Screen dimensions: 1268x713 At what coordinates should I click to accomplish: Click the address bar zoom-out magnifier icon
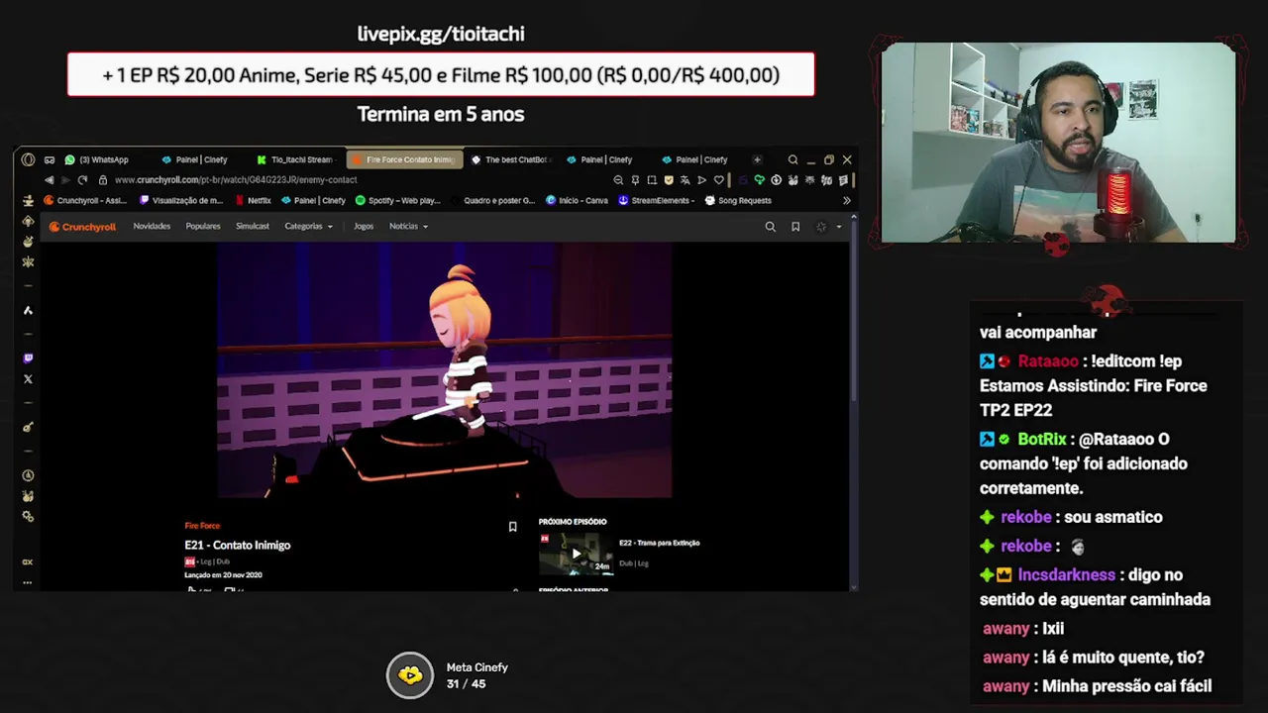point(618,180)
